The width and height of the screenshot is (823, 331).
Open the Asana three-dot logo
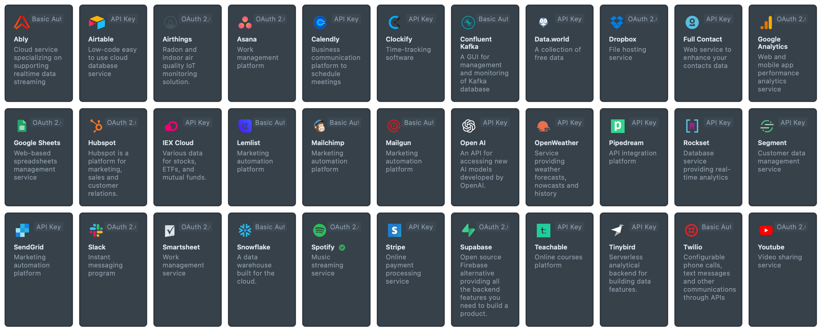(x=245, y=22)
